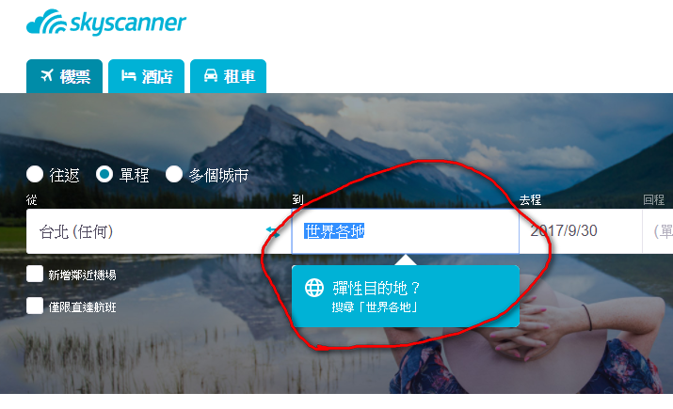This screenshot has height=409, width=673.
Task: Enable the 僅限直達航班 checkbox
Action: tap(35, 307)
